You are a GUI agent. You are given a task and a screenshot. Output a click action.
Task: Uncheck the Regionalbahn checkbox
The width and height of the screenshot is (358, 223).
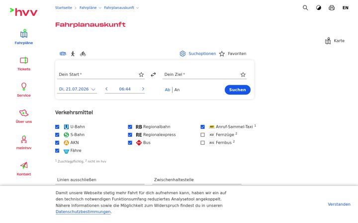click(130, 127)
